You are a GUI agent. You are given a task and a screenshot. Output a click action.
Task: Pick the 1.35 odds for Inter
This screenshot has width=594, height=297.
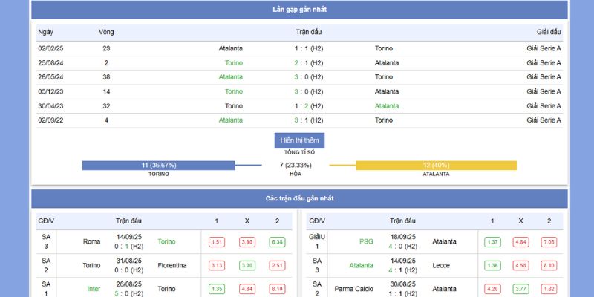217,289
